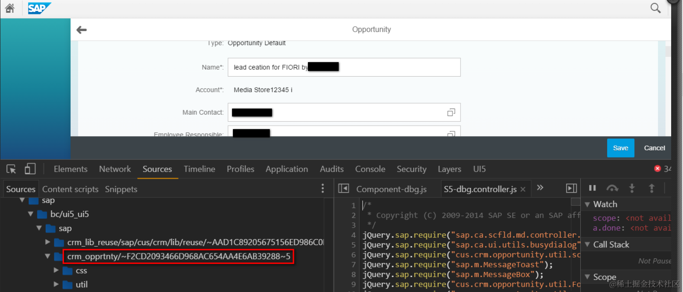Switch to the Console tab
The height and width of the screenshot is (292, 683).
370,169
